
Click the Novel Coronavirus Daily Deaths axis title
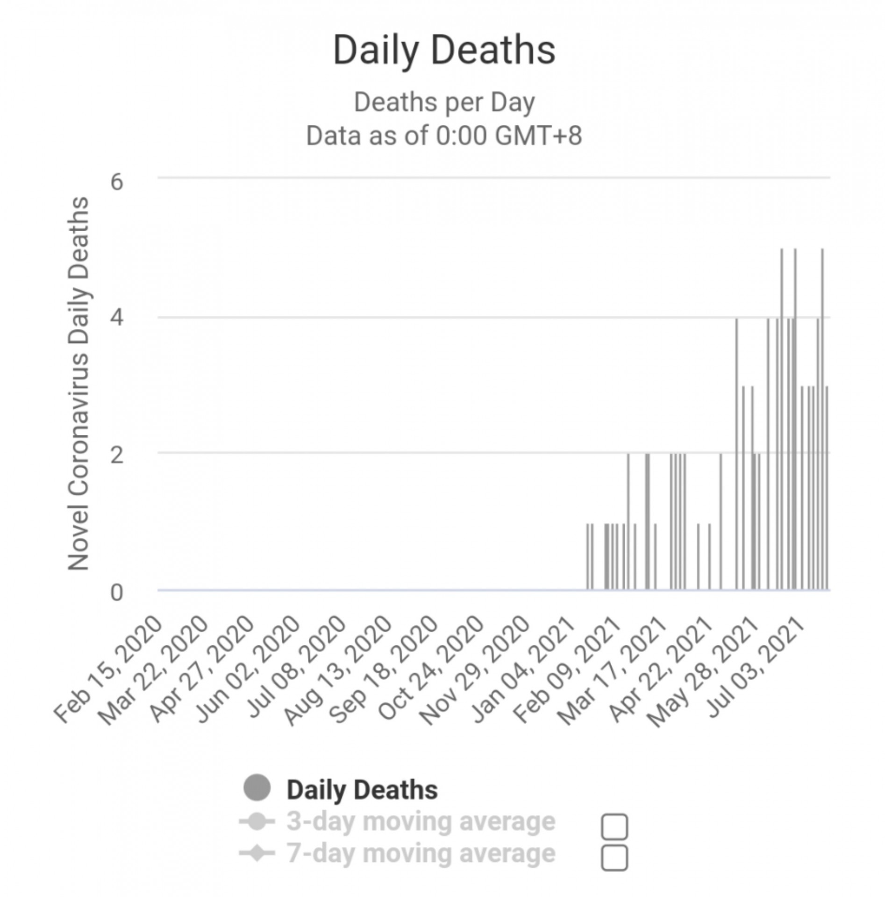[x=79, y=384]
